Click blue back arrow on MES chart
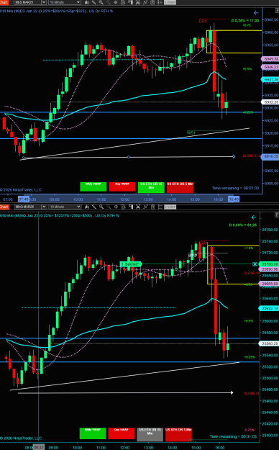Image resolution: width=279 pixels, height=450 pixels. pos(256,13)
